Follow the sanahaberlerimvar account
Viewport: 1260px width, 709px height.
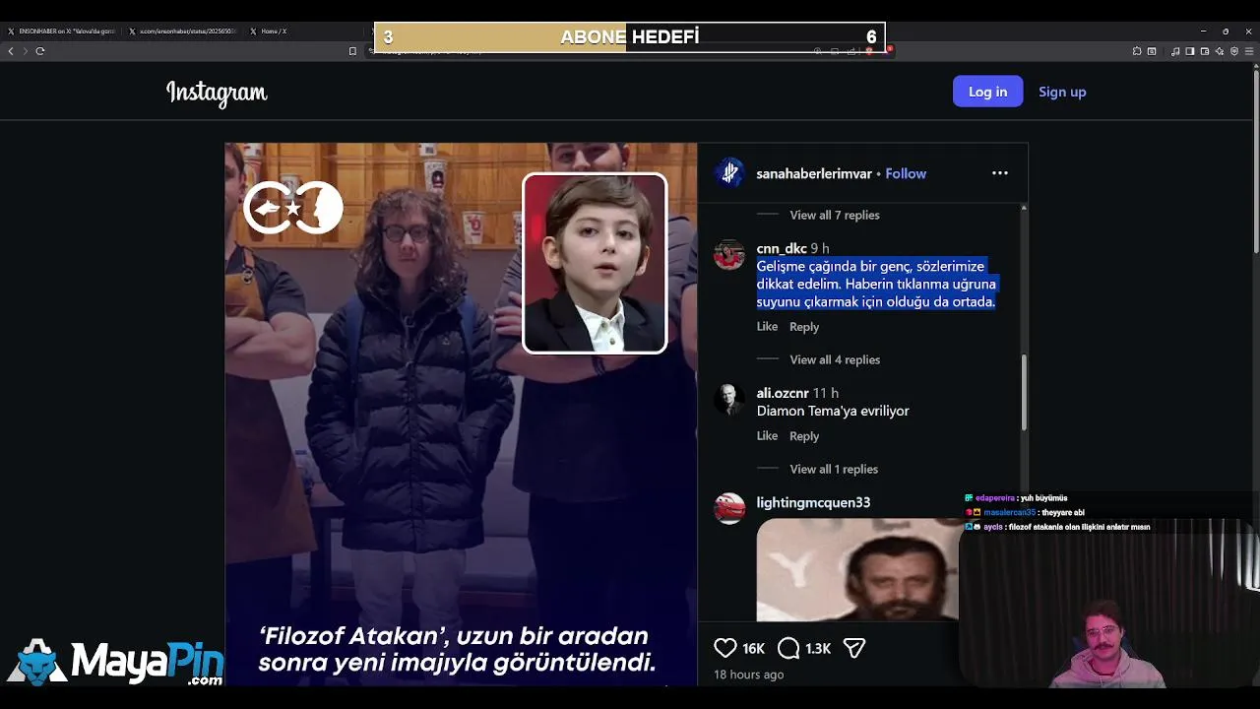coord(906,173)
